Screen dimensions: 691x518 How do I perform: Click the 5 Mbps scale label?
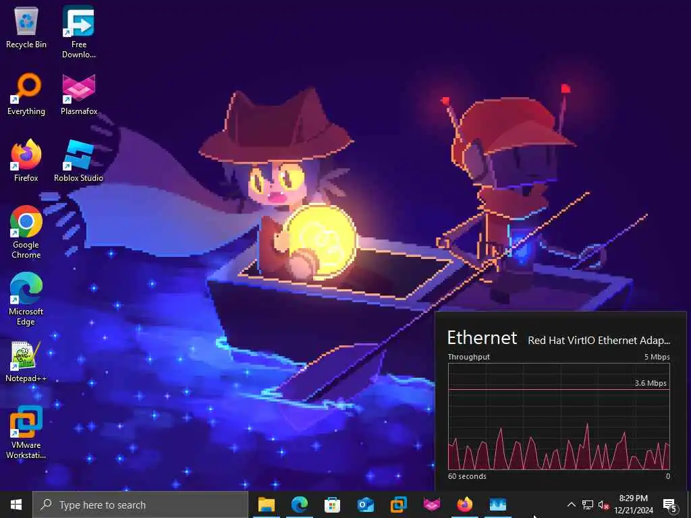(x=657, y=357)
